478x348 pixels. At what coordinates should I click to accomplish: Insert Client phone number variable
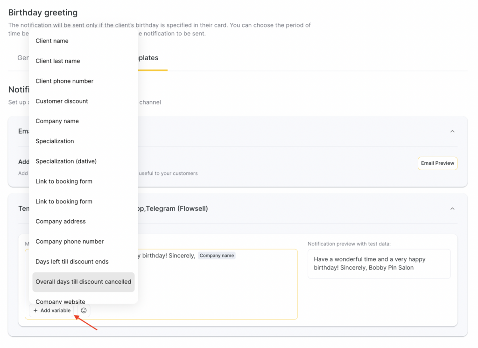[x=64, y=81]
